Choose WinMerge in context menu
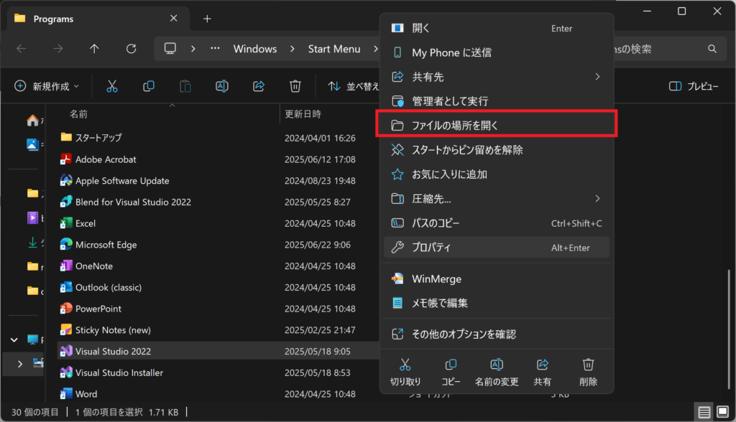736x422 pixels. tap(497, 278)
